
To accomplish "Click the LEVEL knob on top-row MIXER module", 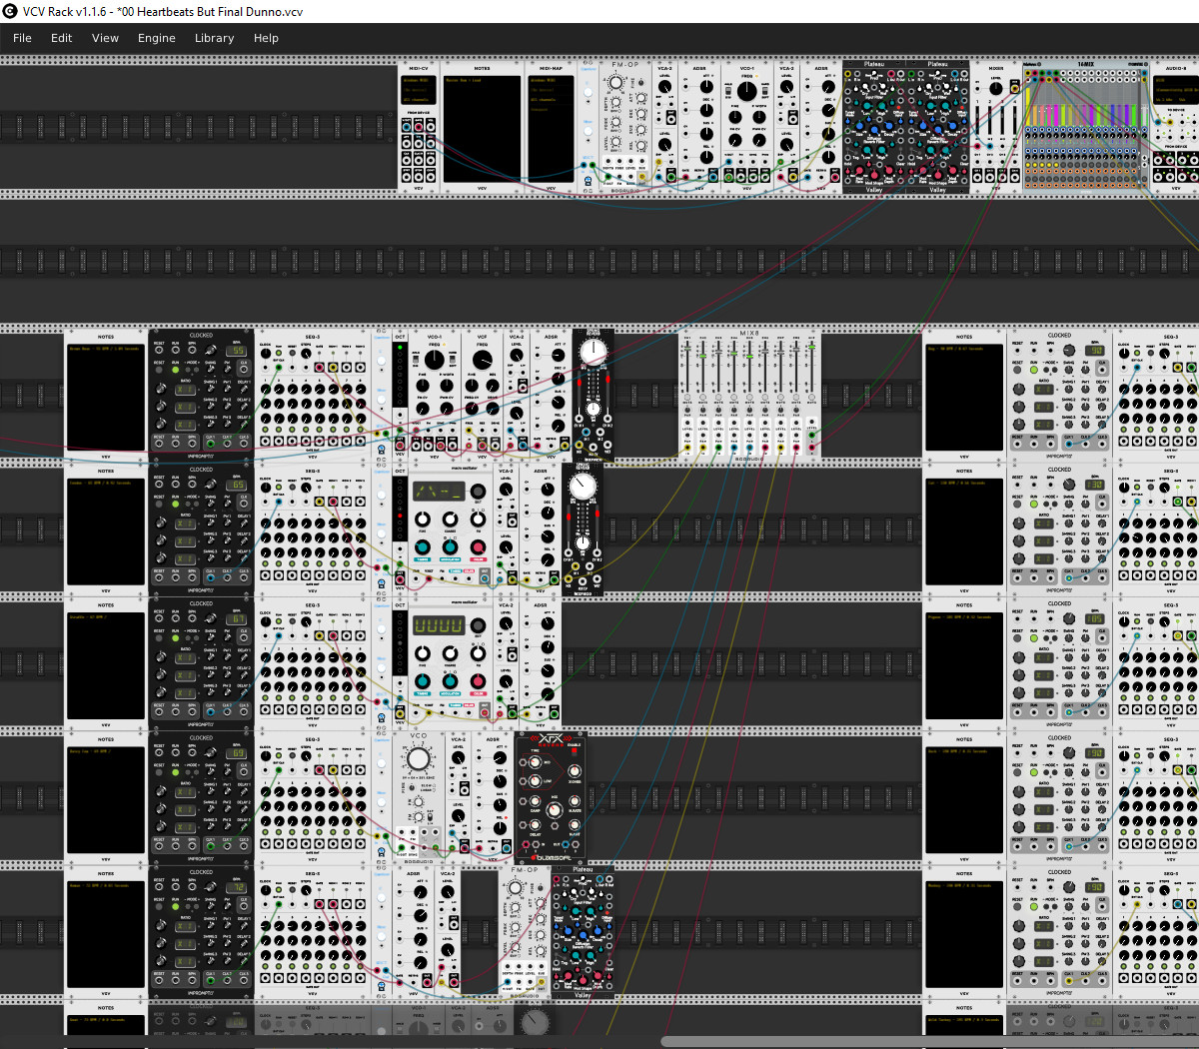I will click(995, 90).
